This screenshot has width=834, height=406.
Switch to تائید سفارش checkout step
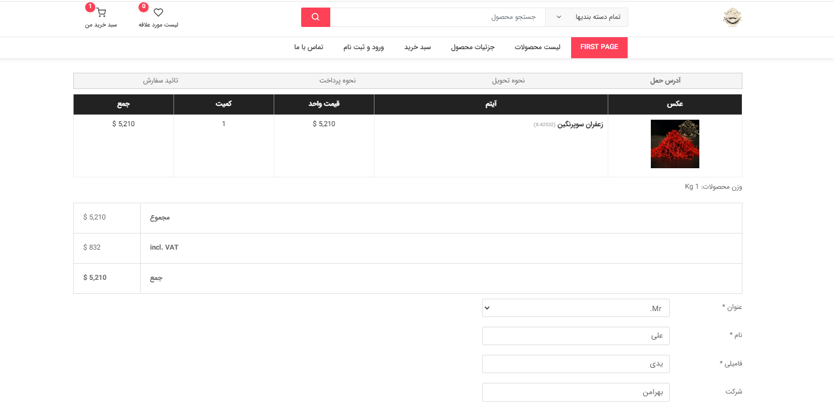click(x=161, y=81)
